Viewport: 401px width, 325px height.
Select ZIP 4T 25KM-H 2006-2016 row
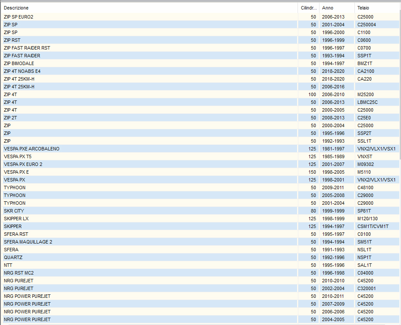pyautogui.click(x=200, y=87)
